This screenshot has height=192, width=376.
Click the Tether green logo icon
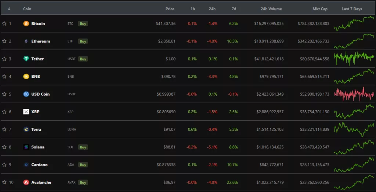click(26, 59)
